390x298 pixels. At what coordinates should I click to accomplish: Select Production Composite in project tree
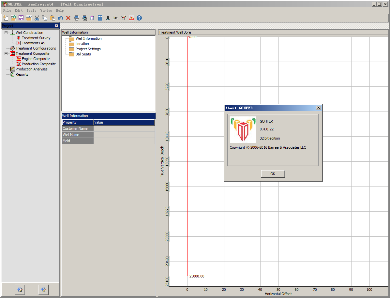(x=39, y=64)
